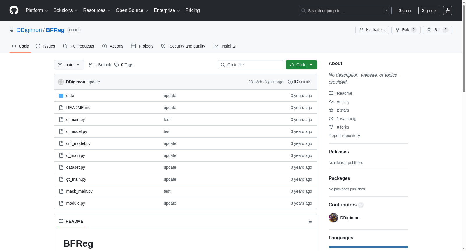This screenshot has height=251, width=466.
Task: Click the file icon next to dataset.py
Action: (61, 167)
